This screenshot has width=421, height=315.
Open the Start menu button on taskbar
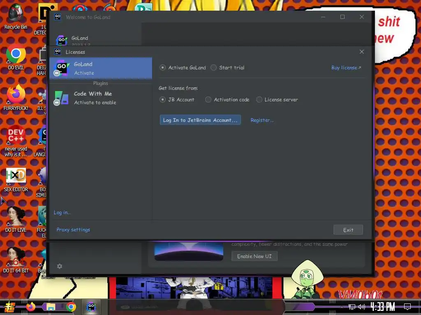[10, 307]
